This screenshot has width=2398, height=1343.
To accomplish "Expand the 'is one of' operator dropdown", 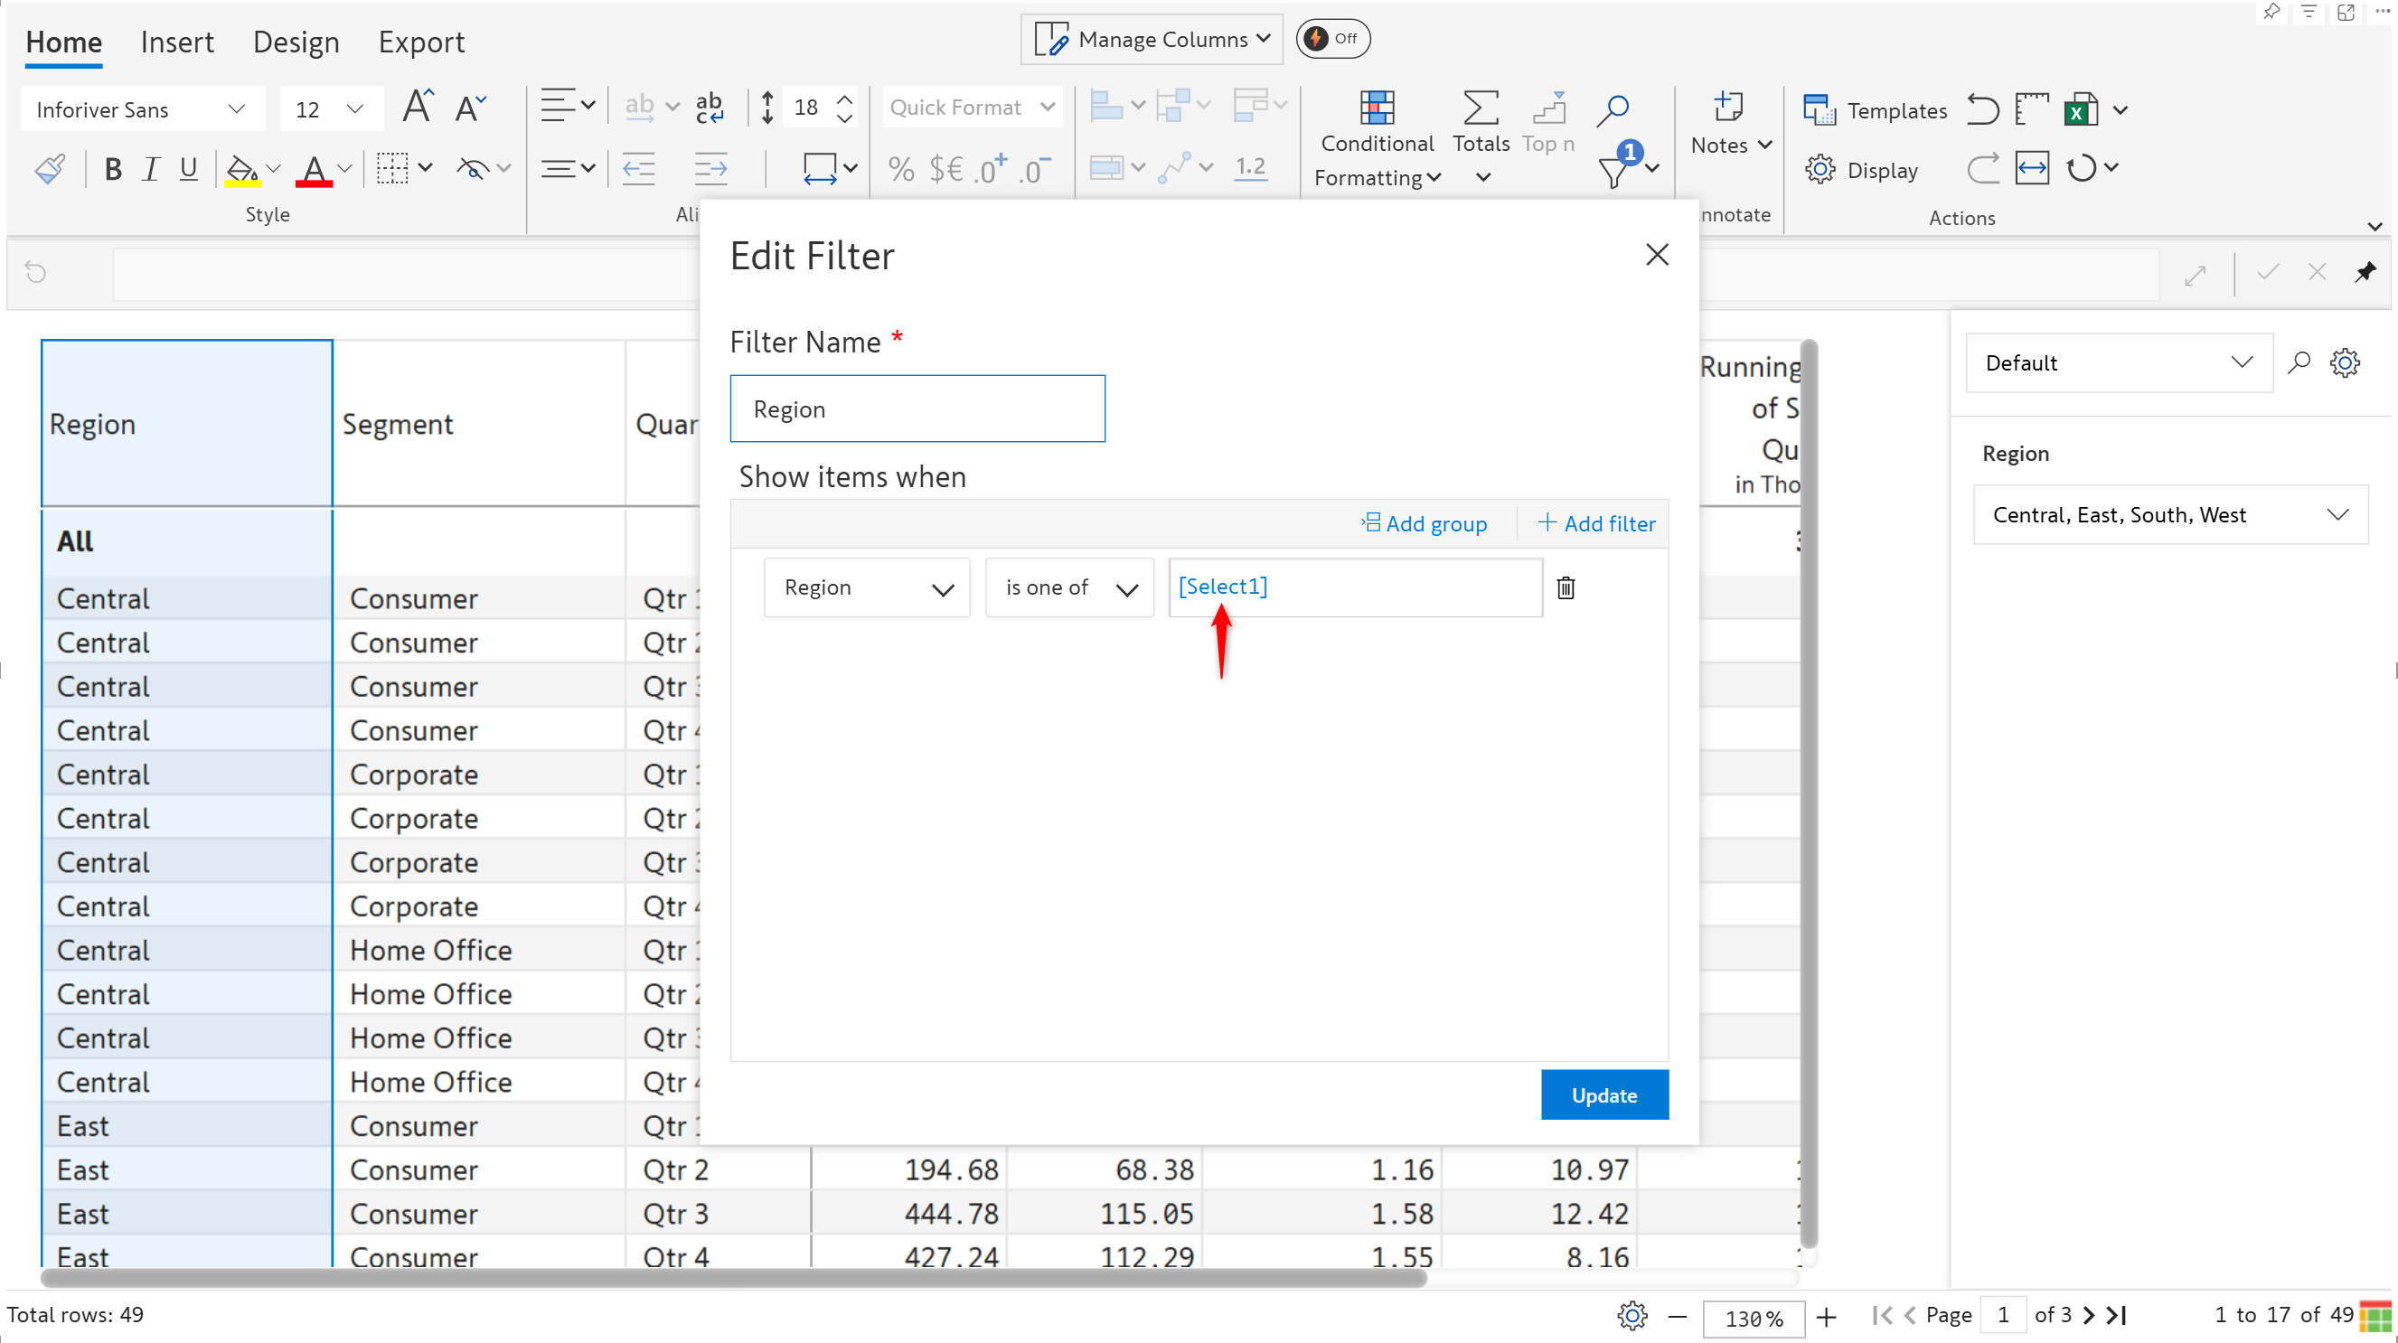I will click(x=1068, y=587).
